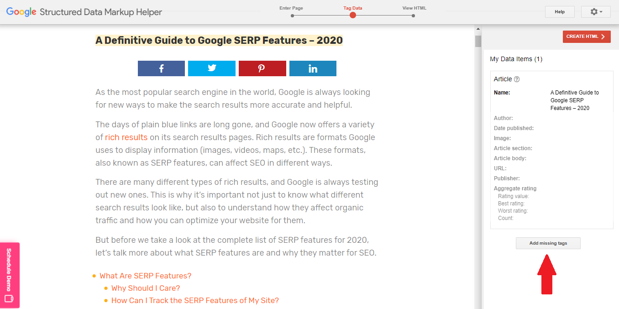Open Why Should I Care? link
The width and height of the screenshot is (619, 309).
[x=146, y=288]
